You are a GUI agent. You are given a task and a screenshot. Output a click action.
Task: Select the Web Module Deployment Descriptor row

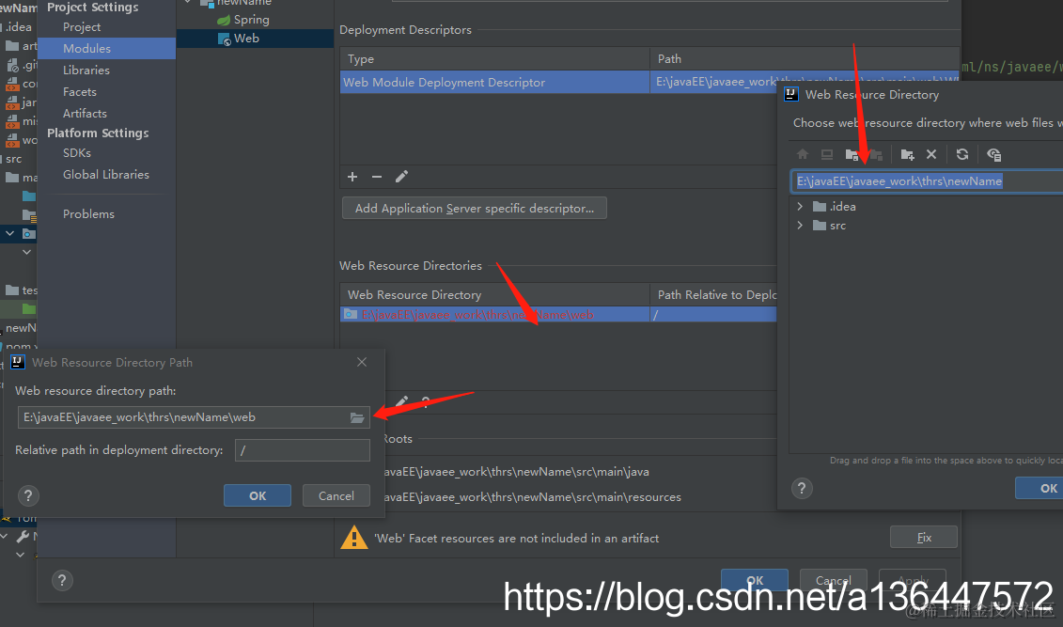click(x=649, y=82)
